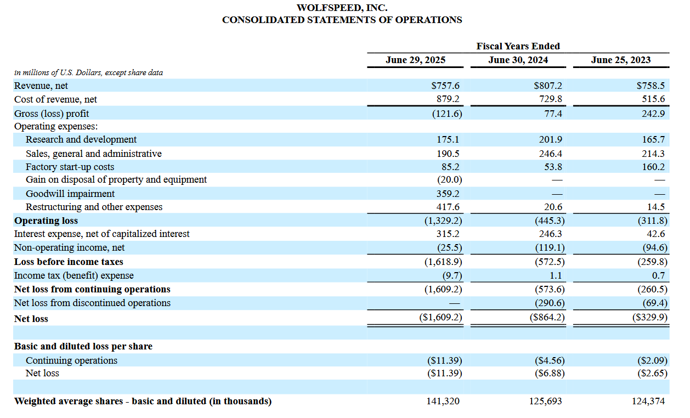This screenshot has width=690, height=418.
Task: Select the June 30, 2024 column header
Action: coord(518,60)
